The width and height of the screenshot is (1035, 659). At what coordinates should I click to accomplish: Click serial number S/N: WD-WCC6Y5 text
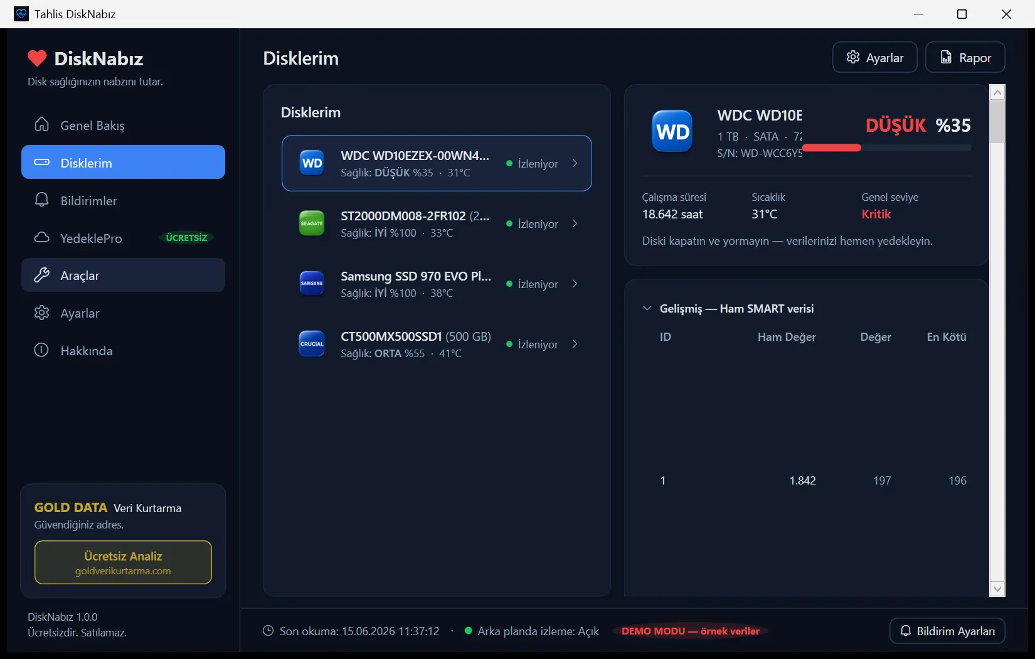tap(760, 153)
